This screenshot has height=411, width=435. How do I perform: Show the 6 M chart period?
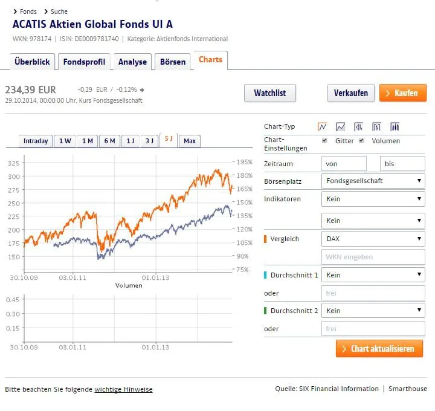109,141
